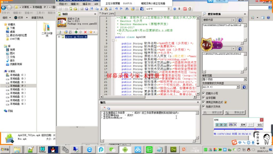Select the 二开316游戏 folder
273x154 pixels.
click(47, 30)
